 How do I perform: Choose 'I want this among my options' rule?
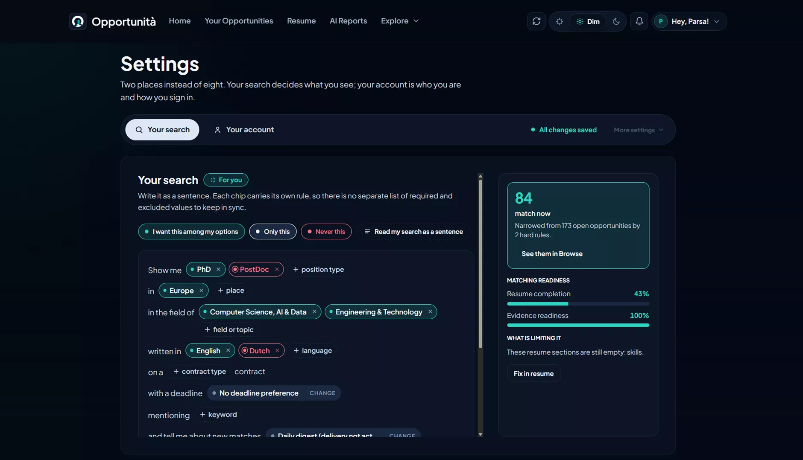click(191, 232)
